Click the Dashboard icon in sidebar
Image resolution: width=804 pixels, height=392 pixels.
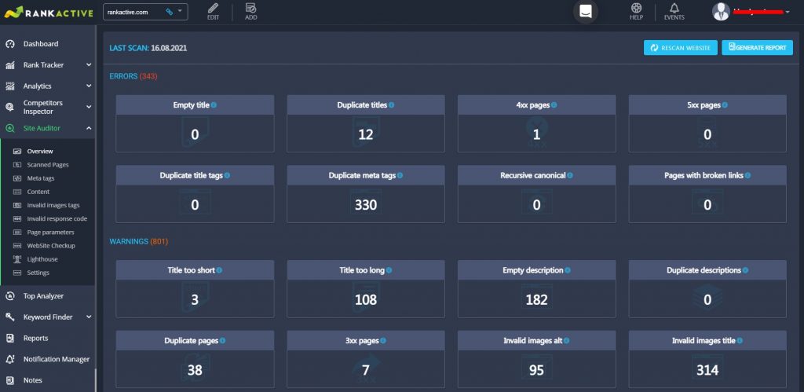(x=9, y=44)
